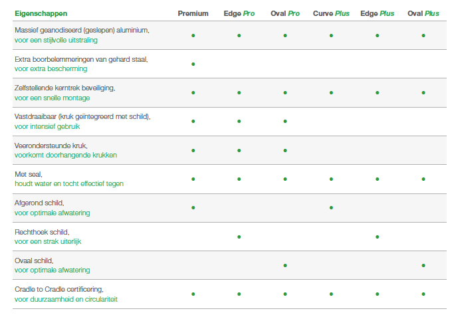Viewport: 456px width, 315px height.
Task: Click the Oval Pro dot for Veerondersteunde kruk
Action: tap(285, 150)
